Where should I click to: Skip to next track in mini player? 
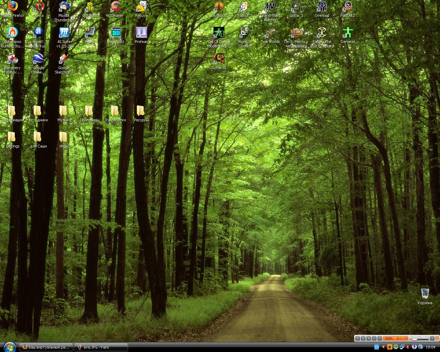coord(379,338)
